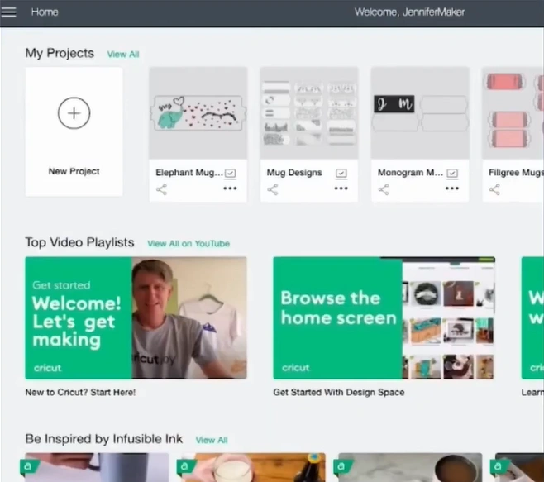Viewport: 544px width, 482px height.
Task: Share the Mug Designs project
Action: (x=273, y=189)
